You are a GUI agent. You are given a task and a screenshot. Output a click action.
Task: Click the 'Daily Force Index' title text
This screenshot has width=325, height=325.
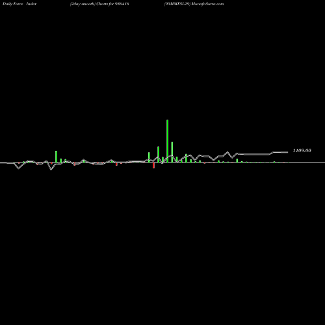(19, 4)
